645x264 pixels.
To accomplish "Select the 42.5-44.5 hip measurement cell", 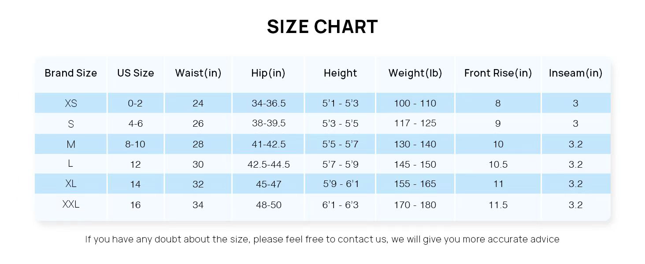I will point(269,165).
